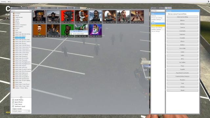210x118 pixels.
Task: Click the Ragdolls cleanup button
Action: coord(182,69)
